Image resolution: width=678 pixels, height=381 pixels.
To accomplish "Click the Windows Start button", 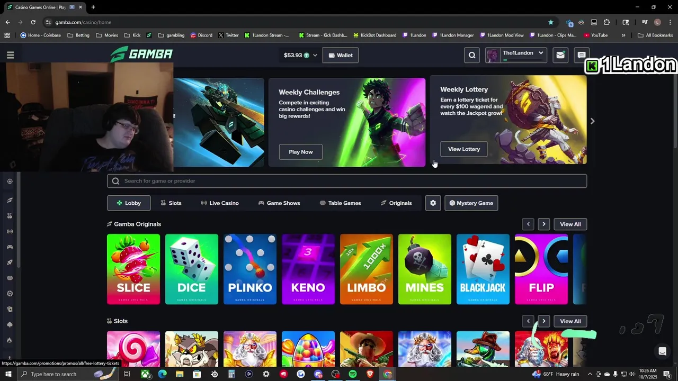I will point(8,374).
